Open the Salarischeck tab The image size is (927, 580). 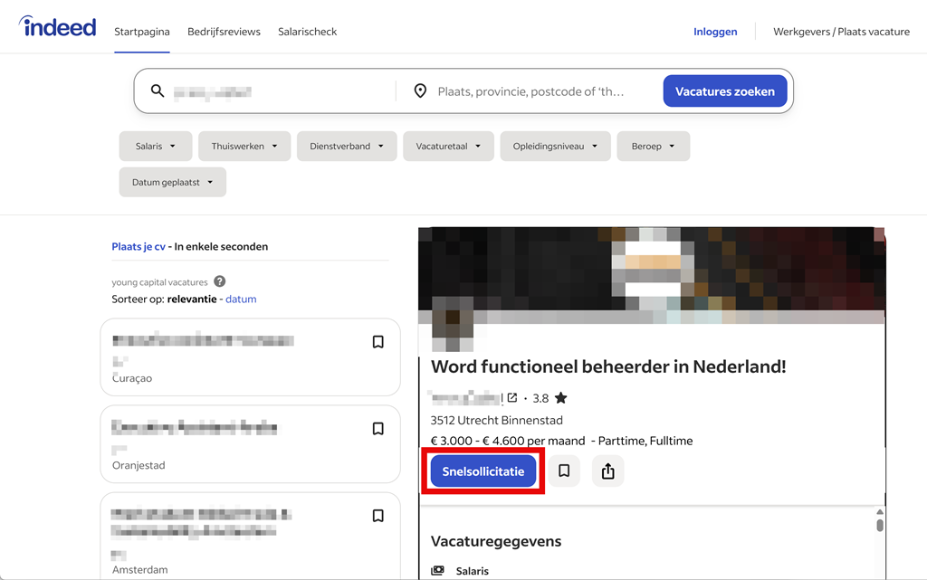(307, 32)
